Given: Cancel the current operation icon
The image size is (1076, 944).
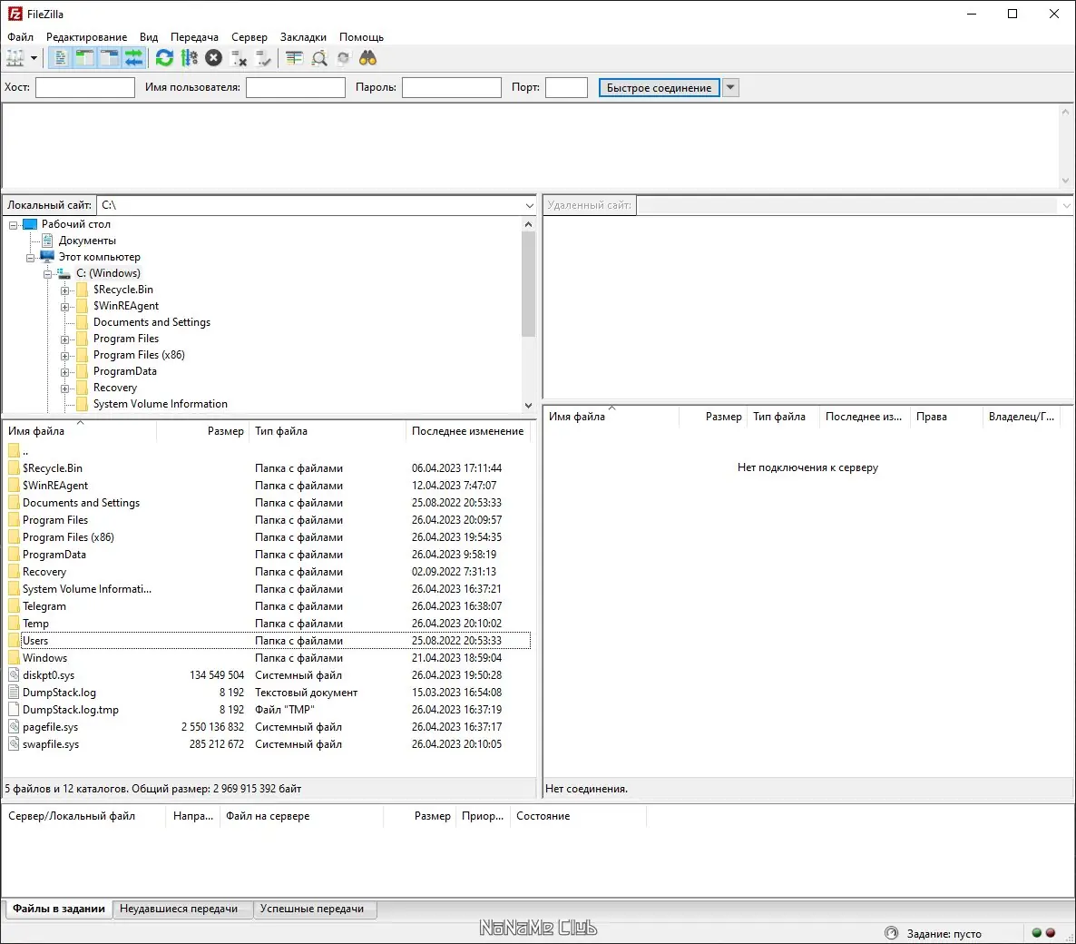Looking at the screenshot, I should tap(213, 58).
